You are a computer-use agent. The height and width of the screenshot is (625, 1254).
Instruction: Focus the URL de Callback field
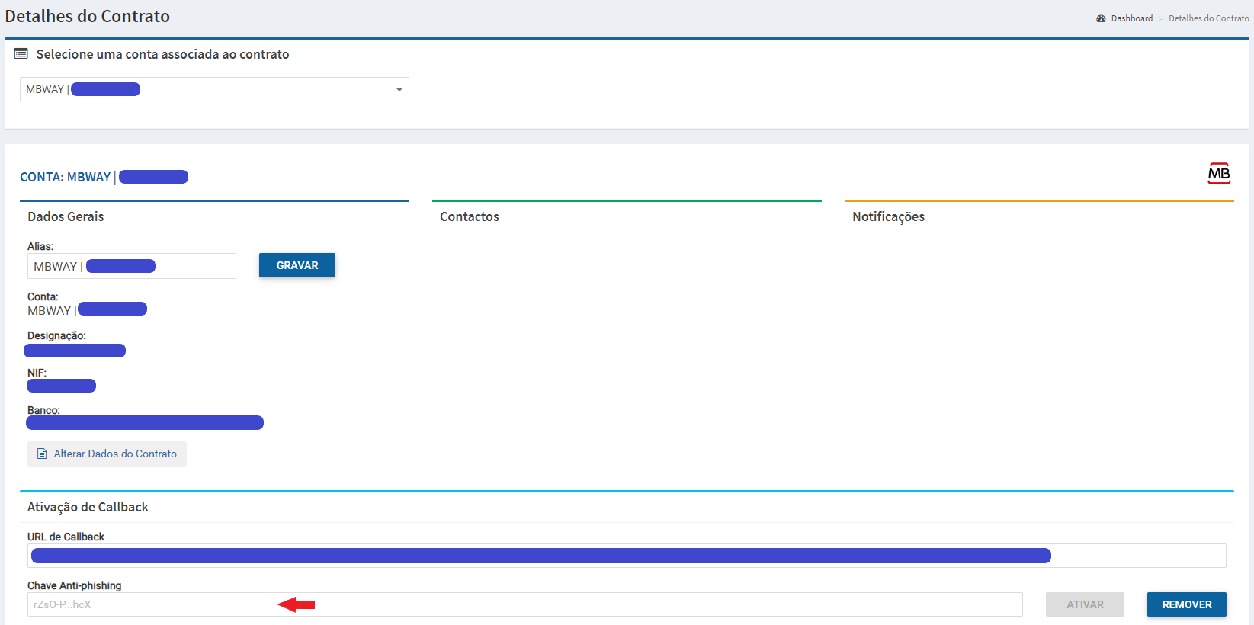[x=627, y=556]
